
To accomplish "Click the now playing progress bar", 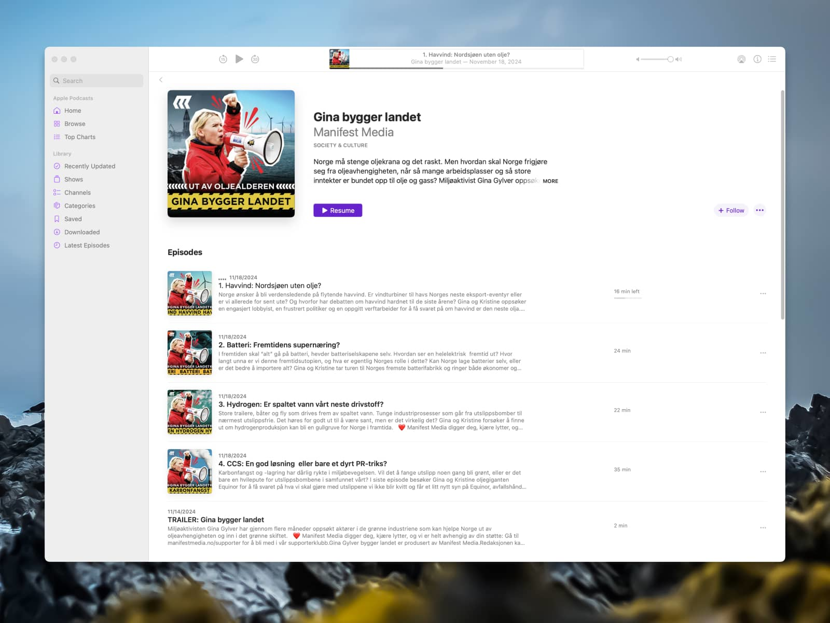I will pyautogui.click(x=466, y=68).
